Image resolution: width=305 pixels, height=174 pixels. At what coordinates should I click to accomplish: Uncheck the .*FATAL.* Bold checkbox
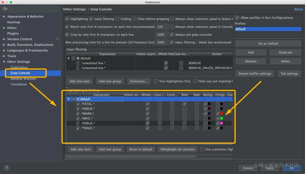point(185,104)
